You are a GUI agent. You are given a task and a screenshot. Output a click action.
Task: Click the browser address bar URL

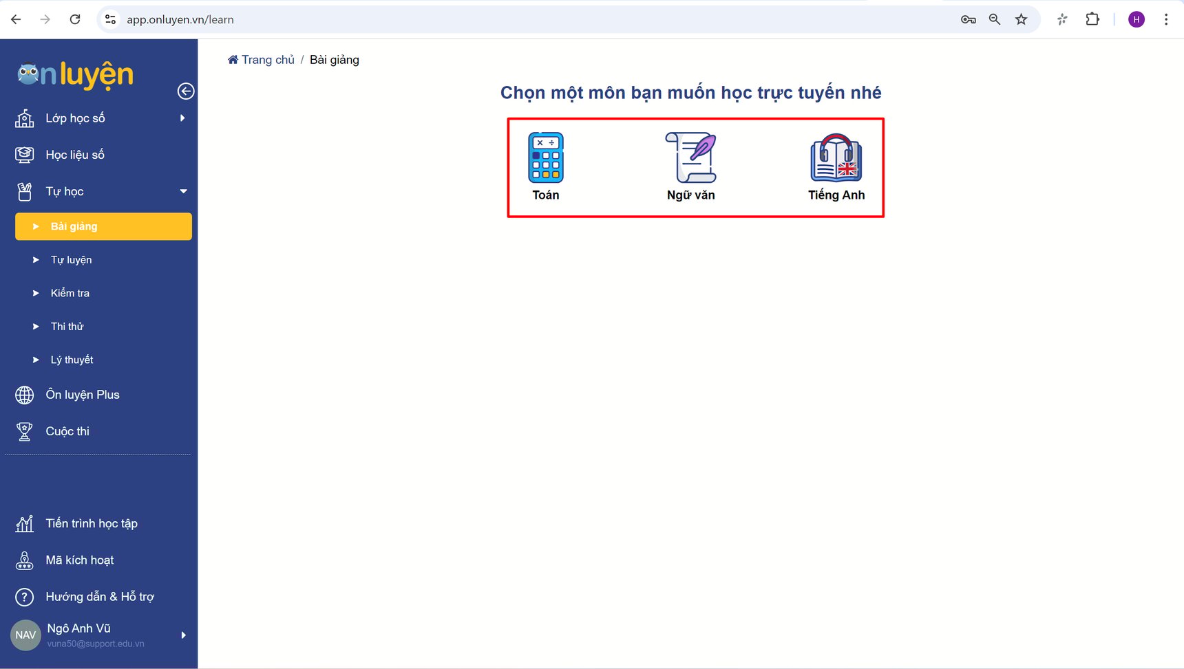click(x=180, y=19)
